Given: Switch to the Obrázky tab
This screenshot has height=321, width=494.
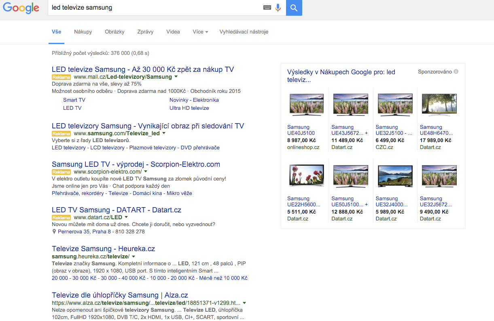Looking at the screenshot, I should pyautogui.click(x=114, y=32).
